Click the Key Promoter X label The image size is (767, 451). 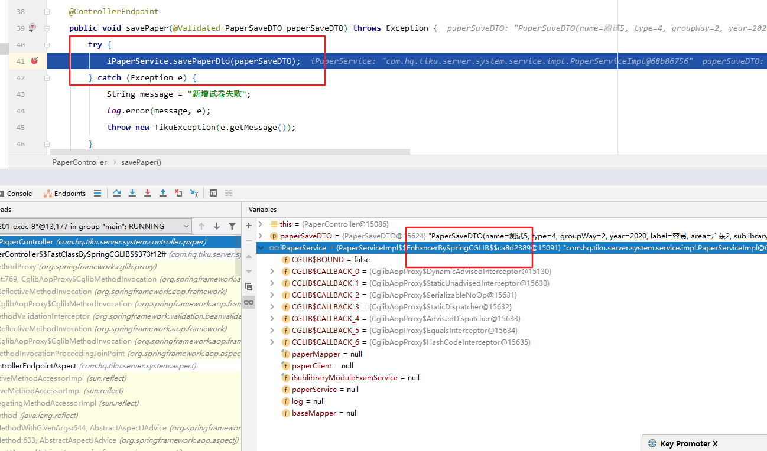(x=689, y=444)
